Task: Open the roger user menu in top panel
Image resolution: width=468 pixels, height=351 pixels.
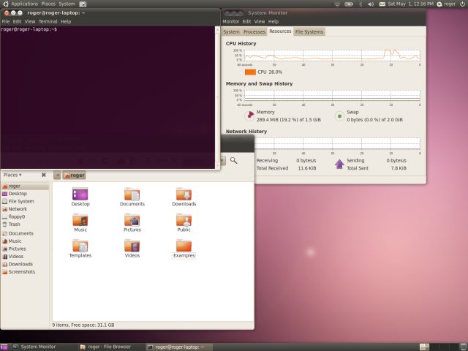Action: click(x=448, y=4)
